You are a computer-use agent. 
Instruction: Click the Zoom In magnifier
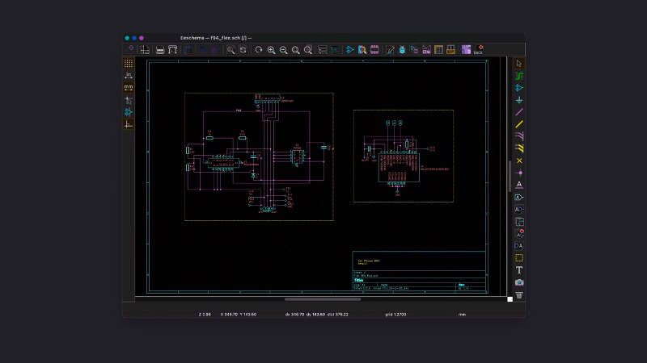coord(272,50)
